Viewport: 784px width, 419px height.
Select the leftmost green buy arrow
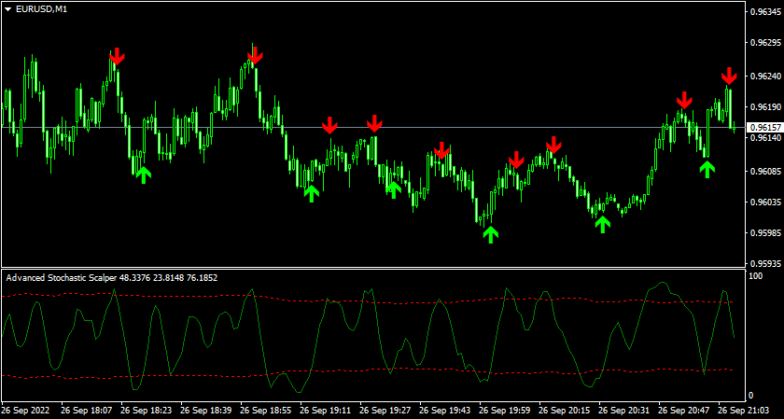pos(142,174)
